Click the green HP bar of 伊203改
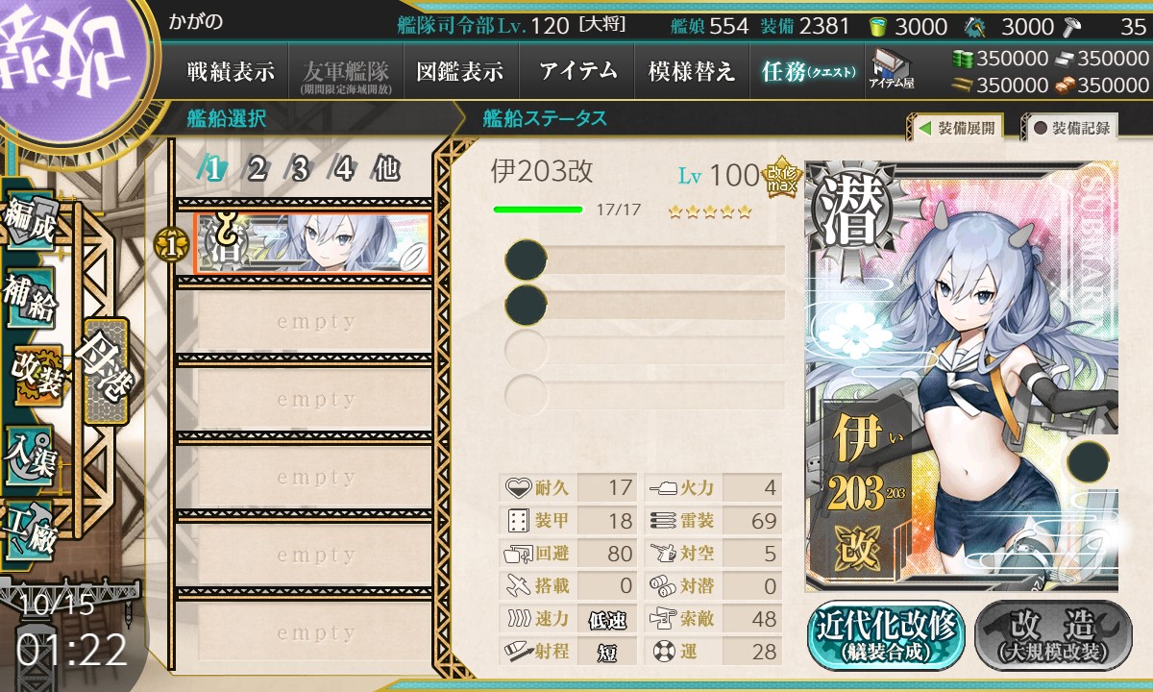Viewport: 1153px width, 692px height. click(538, 209)
